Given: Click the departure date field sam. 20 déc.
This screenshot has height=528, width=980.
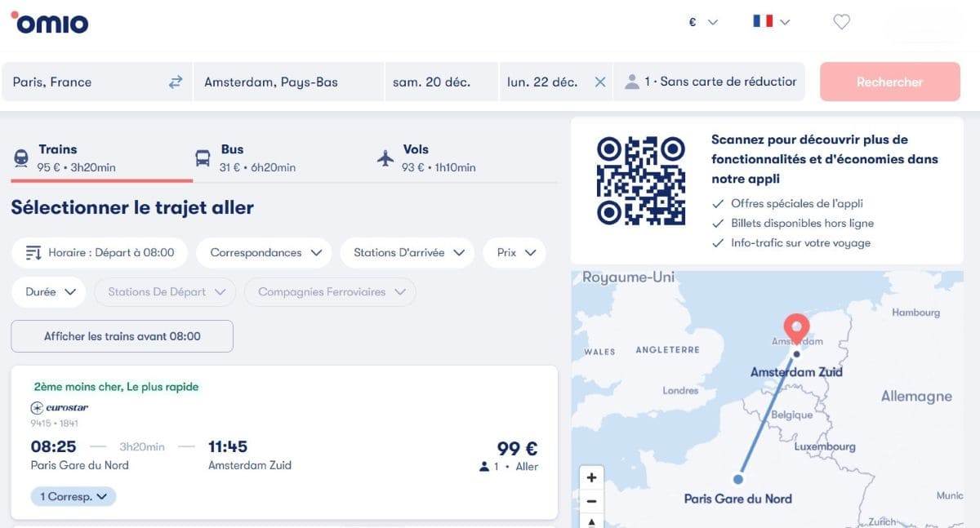Looking at the screenshot, I should tap(441, 82).
